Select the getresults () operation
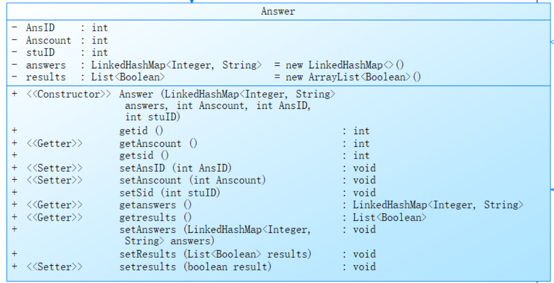The height and width of the screenshot is (283, 554). click(156, 217)
